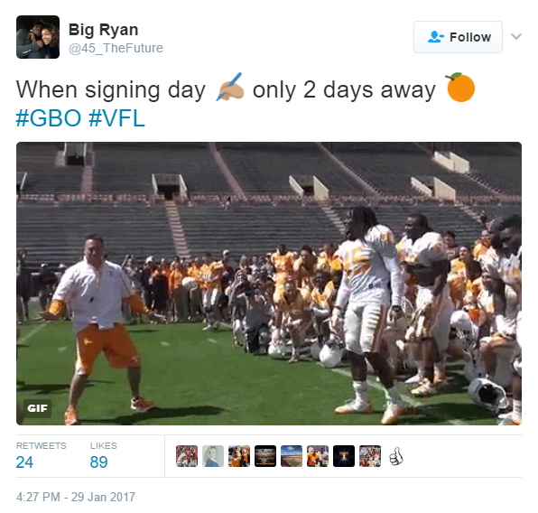Open the mascot liker avatar
Image resolution: width=538 pixels, height=513 pixels.
[x=239, y=456]
